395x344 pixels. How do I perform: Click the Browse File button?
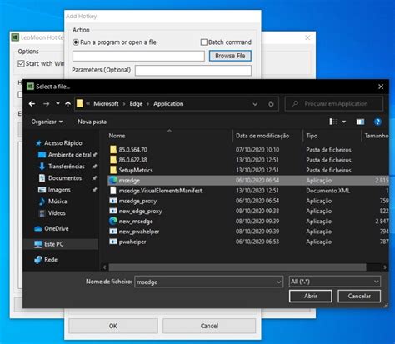tap(230, 56)
